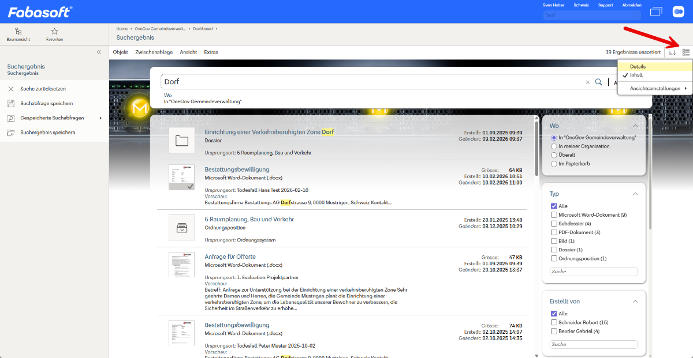
Task: Check the 'Microsoft Word-Dokument (9)' filter
Action: [554, 215]
